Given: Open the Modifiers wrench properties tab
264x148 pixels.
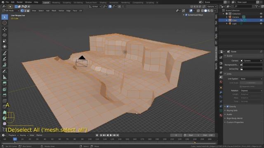Looking at the screenshot, I should (x=221, y=92).
